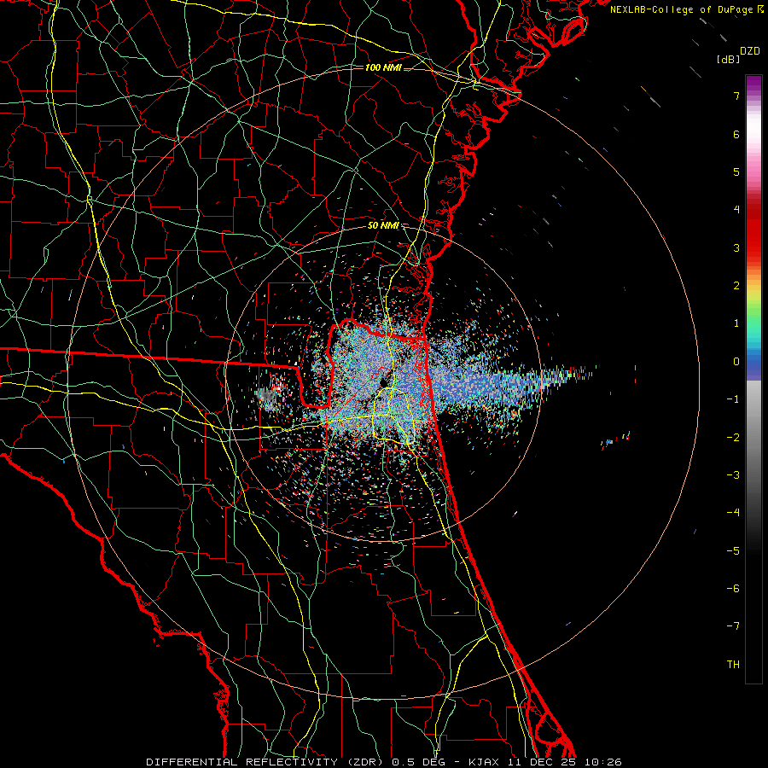The height and width of the screenshot is (768, 768).
Task: Click the 5 dB value on color scale
Action: pyautogui.click(x=736, y=172)
